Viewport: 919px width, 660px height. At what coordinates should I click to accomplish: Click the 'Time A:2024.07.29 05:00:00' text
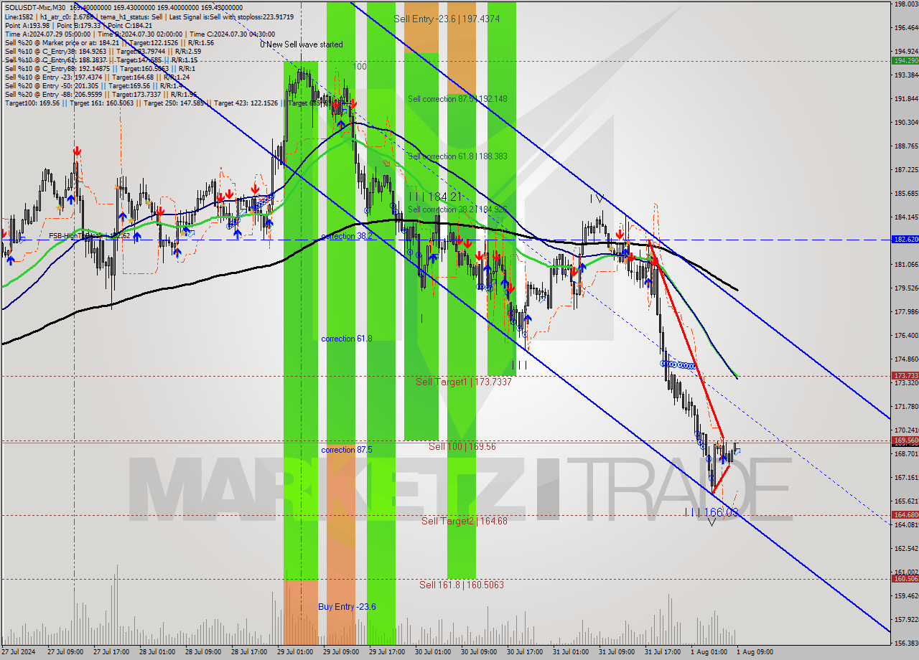[48, 34]
